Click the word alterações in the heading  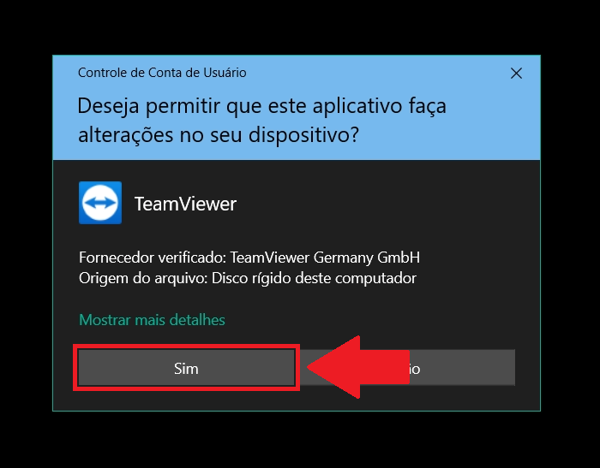125,135
